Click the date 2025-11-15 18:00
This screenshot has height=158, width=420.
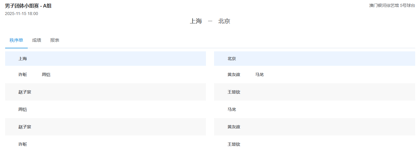(21, 14)
